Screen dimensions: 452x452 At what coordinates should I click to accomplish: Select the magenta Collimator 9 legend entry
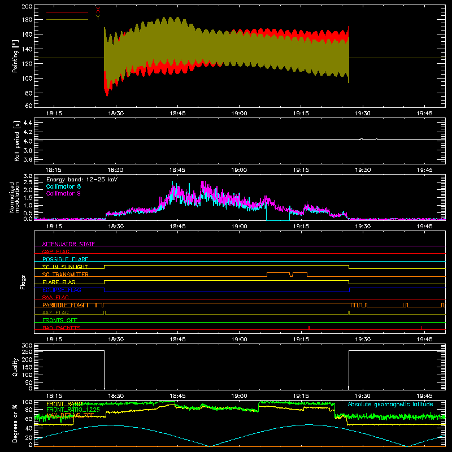point(63,193)
